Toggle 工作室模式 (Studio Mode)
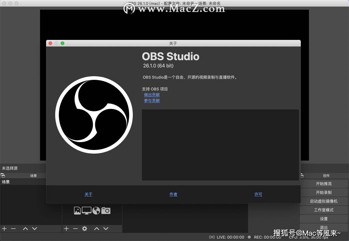Viewport: 349px width, 241px height. [x=324, y=210]
